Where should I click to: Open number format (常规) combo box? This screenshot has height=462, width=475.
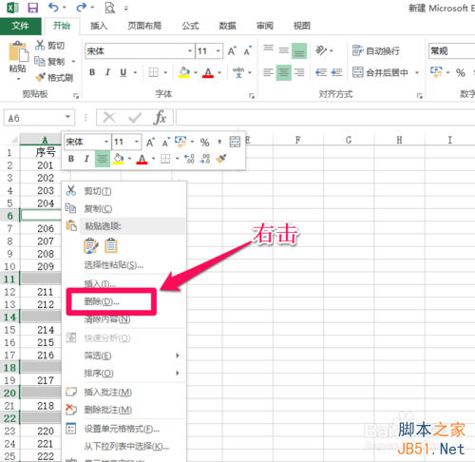pyautogui.click(x=451, y=51)
